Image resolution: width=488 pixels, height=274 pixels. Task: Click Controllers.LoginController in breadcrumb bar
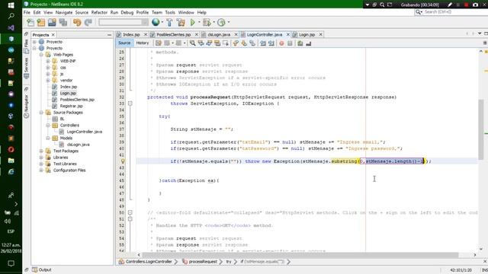click(x=149, y=262)
